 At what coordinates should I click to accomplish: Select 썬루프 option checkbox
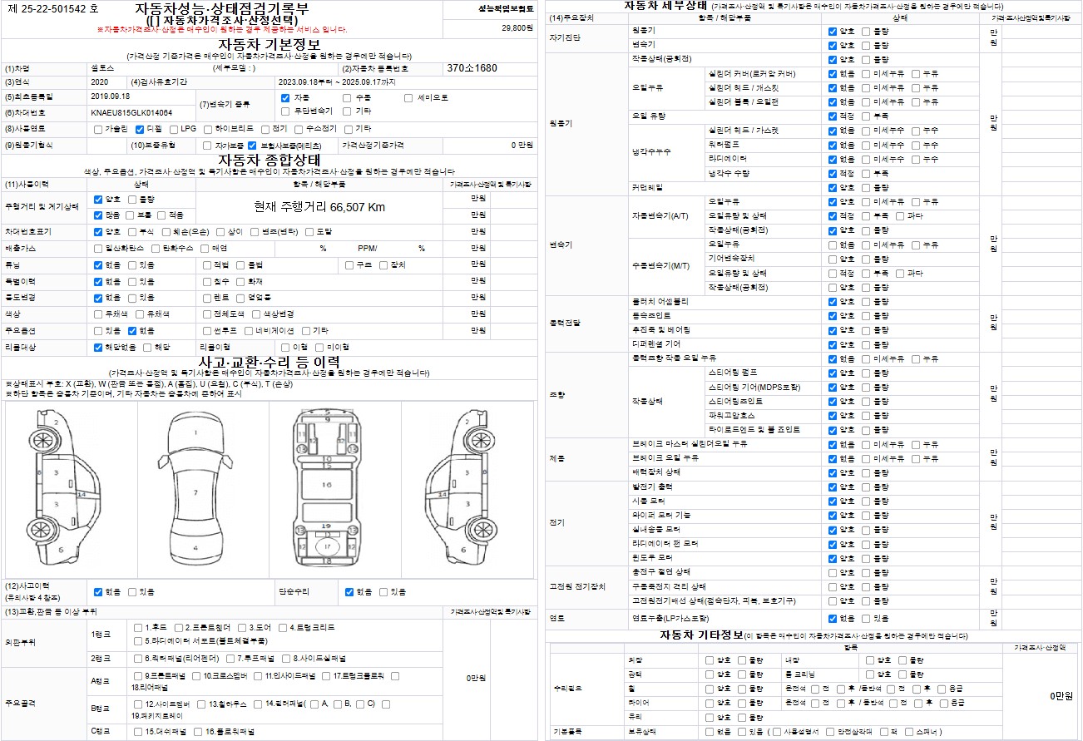(206, 330)
